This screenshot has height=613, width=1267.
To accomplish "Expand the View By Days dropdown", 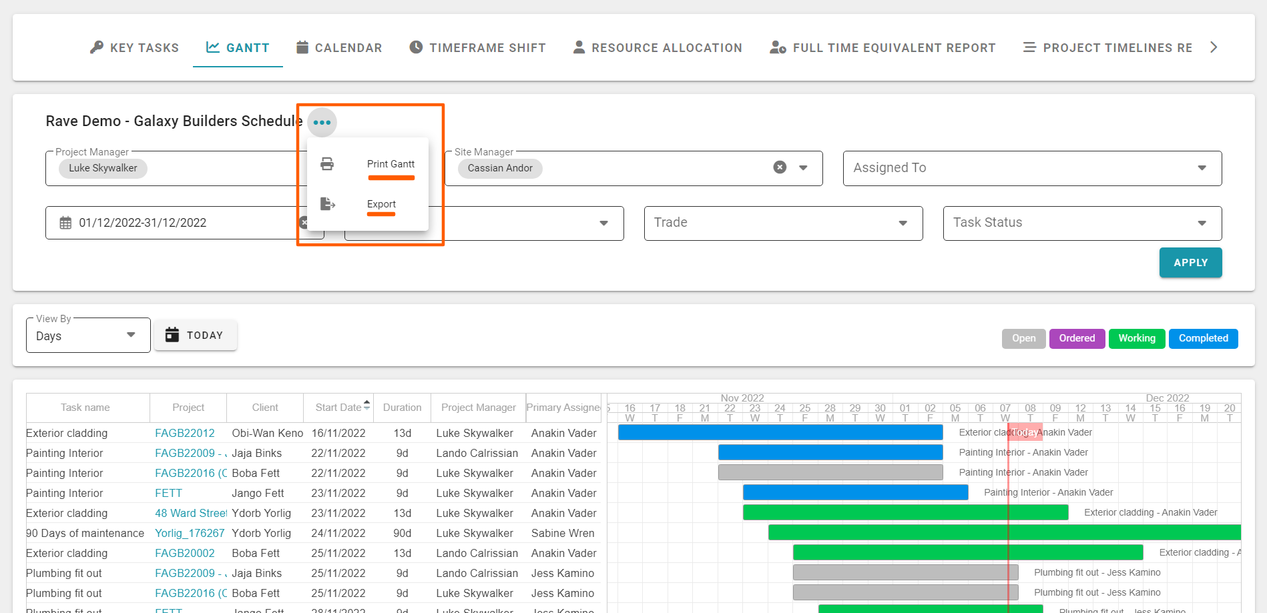I will click(x=131, y=335).
